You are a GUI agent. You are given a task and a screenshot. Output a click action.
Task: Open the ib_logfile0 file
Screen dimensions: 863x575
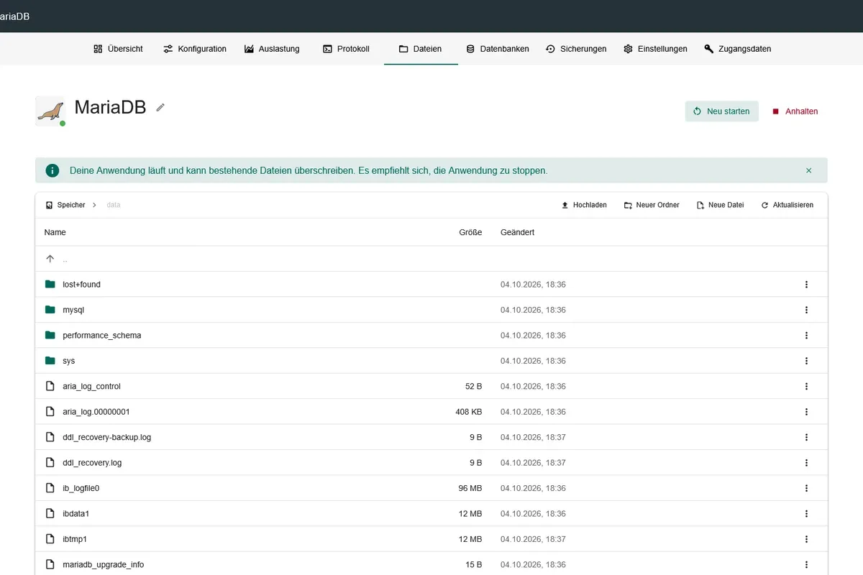[81, 488]
